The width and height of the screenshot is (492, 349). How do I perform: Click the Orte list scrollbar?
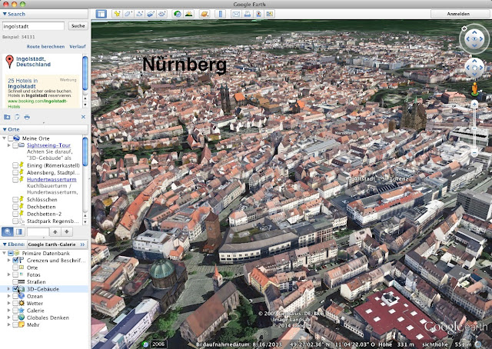click(85, 151)
